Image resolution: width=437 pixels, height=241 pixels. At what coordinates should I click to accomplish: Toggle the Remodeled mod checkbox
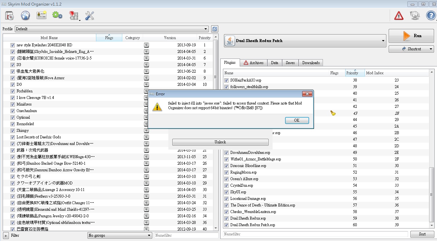[12, 124]
